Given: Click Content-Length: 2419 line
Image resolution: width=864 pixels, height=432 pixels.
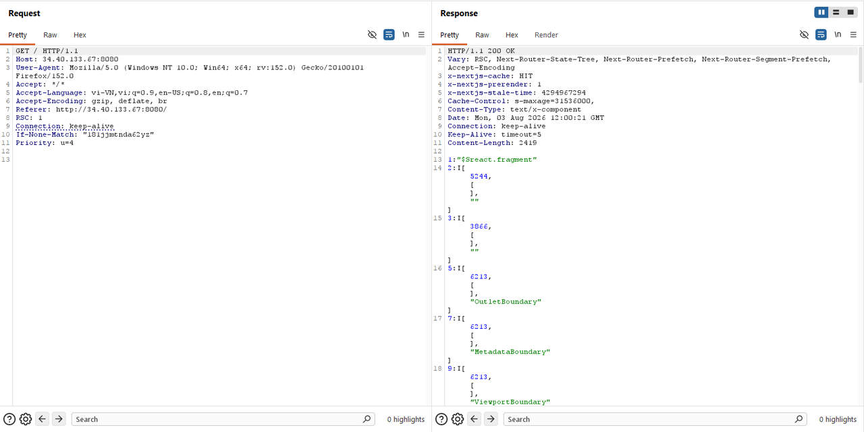Looking at the screenshot, I should (x=492, y=143).
